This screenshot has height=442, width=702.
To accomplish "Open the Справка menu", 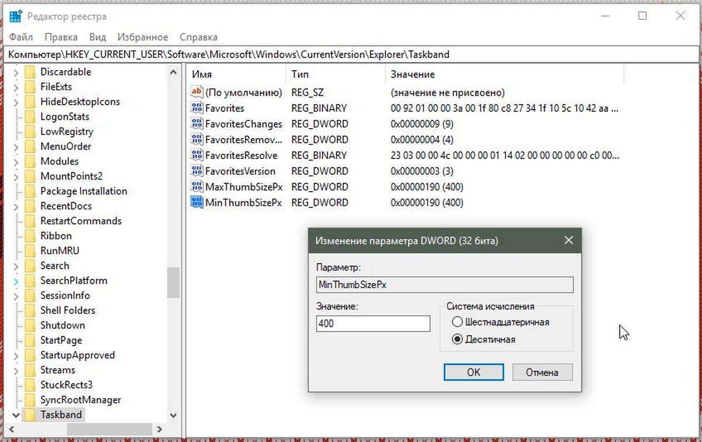I will [x=199, y=37].
